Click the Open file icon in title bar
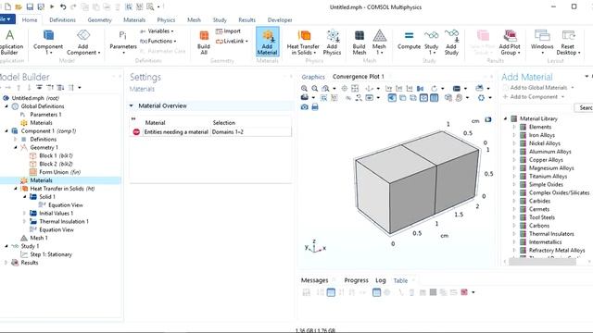The height and width of the screenshot is (333, 593). click(19, 6)
